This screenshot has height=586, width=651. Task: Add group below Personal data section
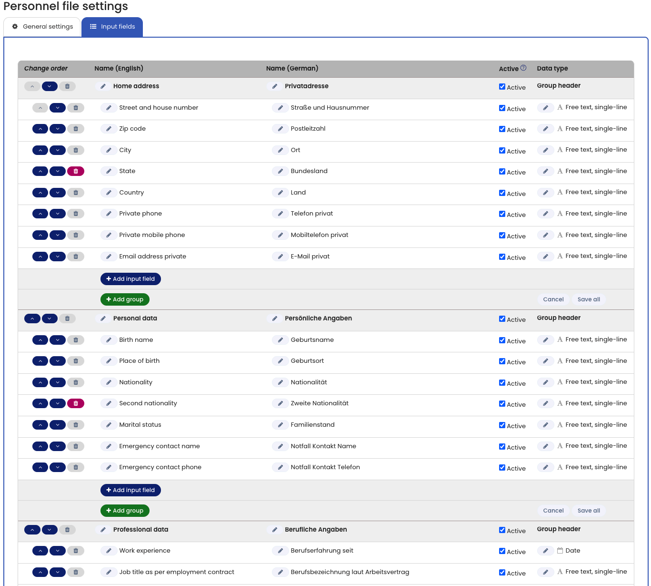tap(125, 511)
